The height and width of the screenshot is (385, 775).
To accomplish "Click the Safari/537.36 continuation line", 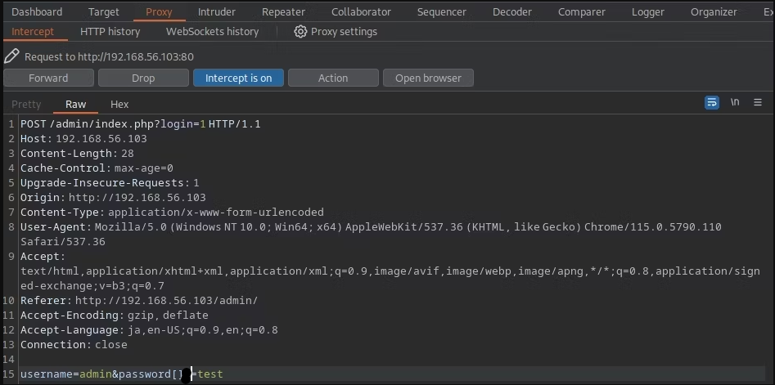I will (x=63, y=242).
